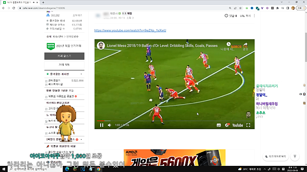The height and width of the screenshot is (172, 307).
Task: Open the media control playlist icon
Action: 282,8
